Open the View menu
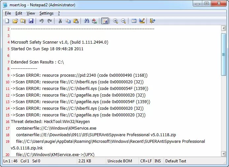 click(31, 13)
